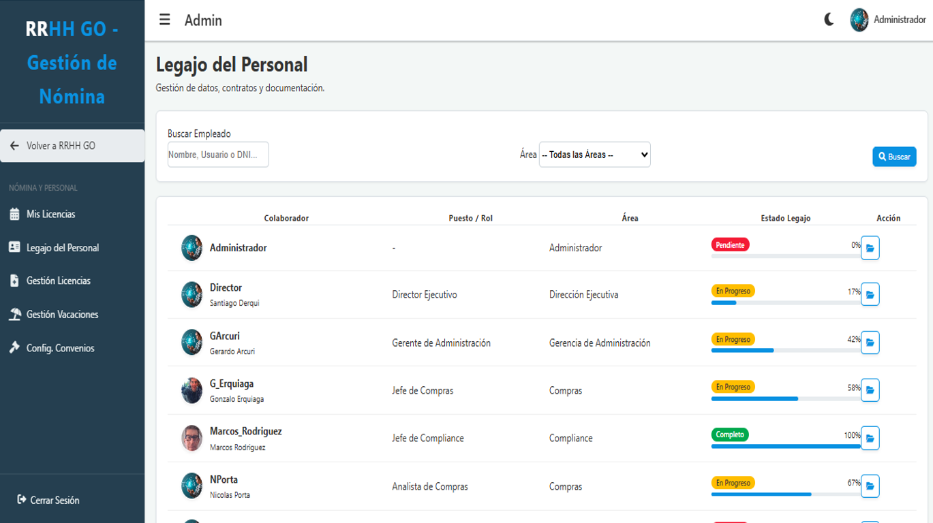Click Marcos_Rodriguez 100% progress bar
The image size is (933, 523).
(785, 447)
